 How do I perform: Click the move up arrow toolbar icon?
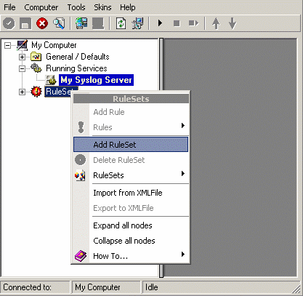click(x=216, y=23)
